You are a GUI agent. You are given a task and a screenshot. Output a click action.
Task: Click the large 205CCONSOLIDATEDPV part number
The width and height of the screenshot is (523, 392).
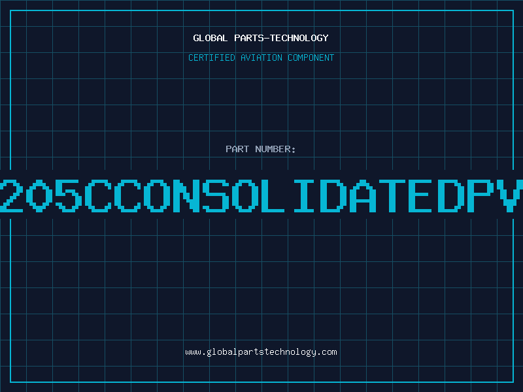click(x=261, y=196)
